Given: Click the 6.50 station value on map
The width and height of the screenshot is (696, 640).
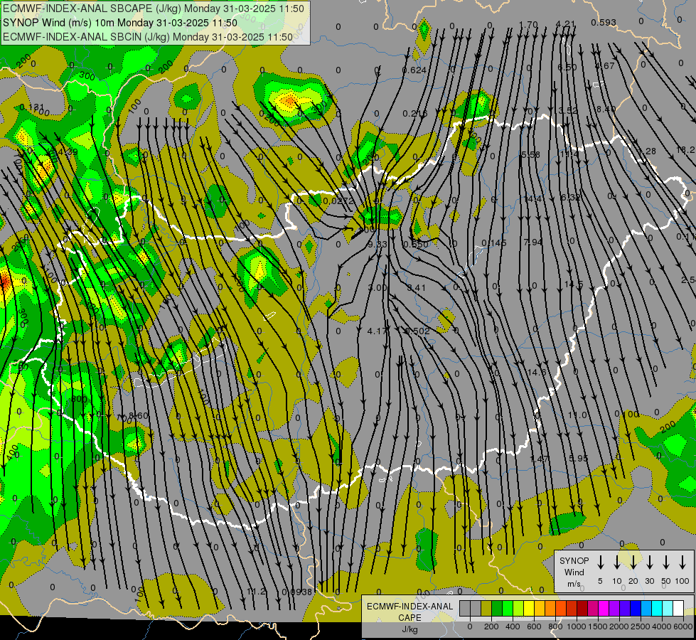Looking at the screenshot, I should pyautogui.click(x=567, y=68).
